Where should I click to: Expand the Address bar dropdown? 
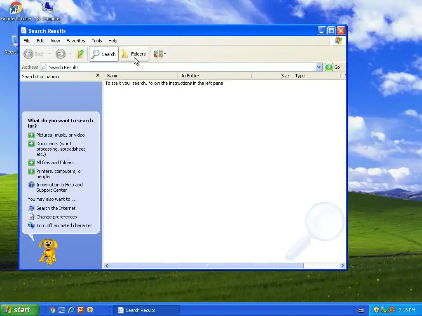(x=319, y=67)
